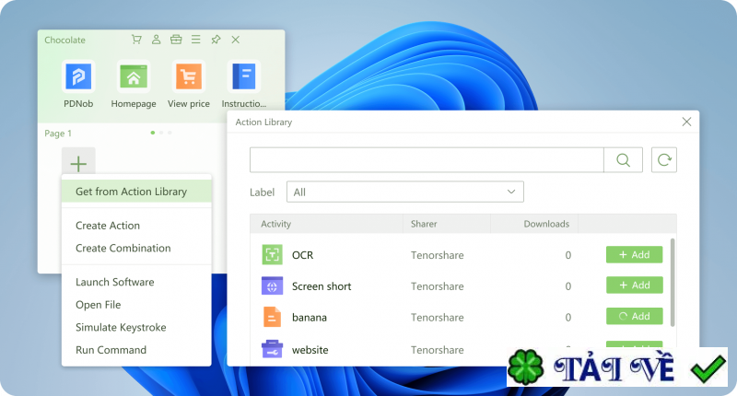Refresh the Action Library list
Screen dimensions: 737x396
pyautogui.click(x=664, y=160)
